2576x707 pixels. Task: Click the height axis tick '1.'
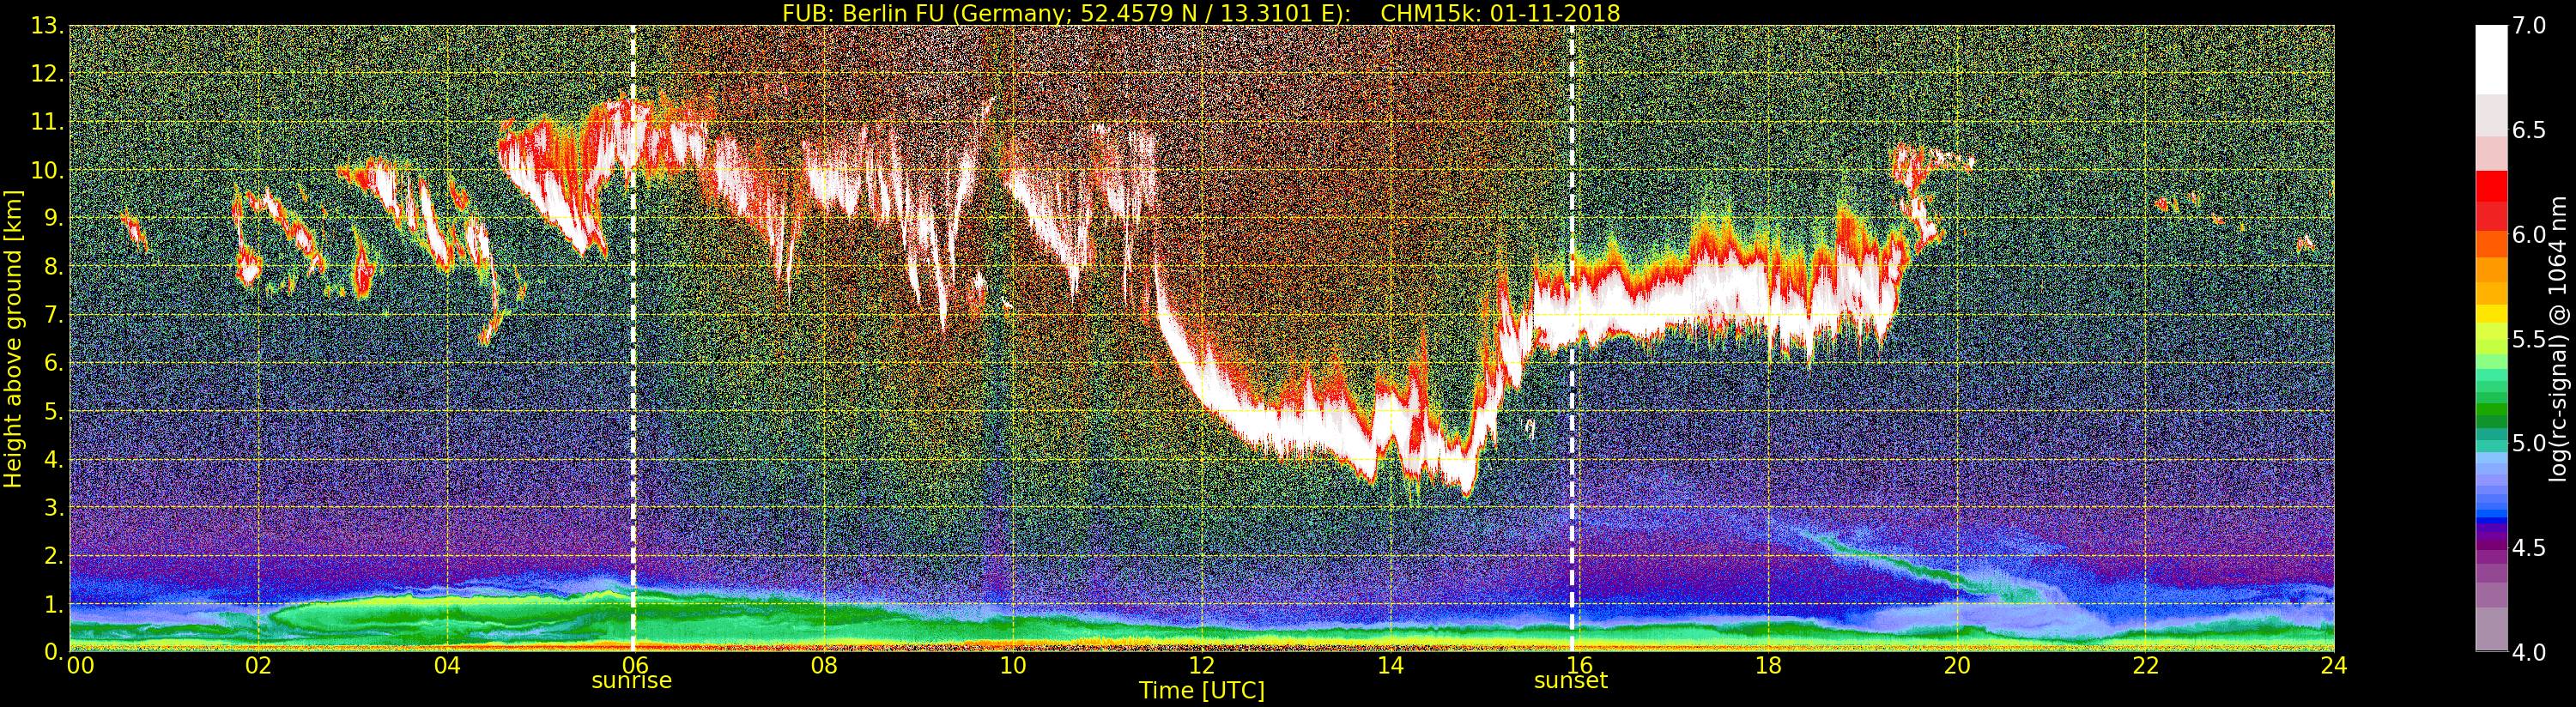53,604
